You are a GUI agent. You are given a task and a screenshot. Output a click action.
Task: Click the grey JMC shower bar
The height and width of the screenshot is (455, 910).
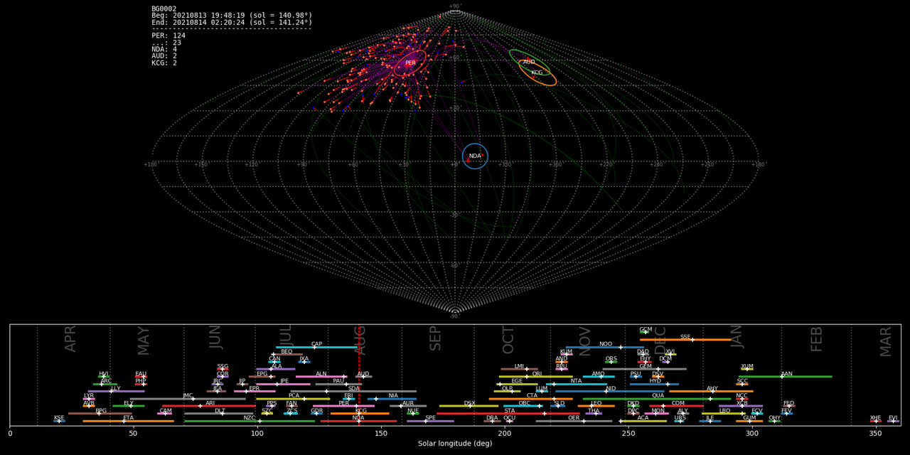pyautogui.click(x=188, y=399)
